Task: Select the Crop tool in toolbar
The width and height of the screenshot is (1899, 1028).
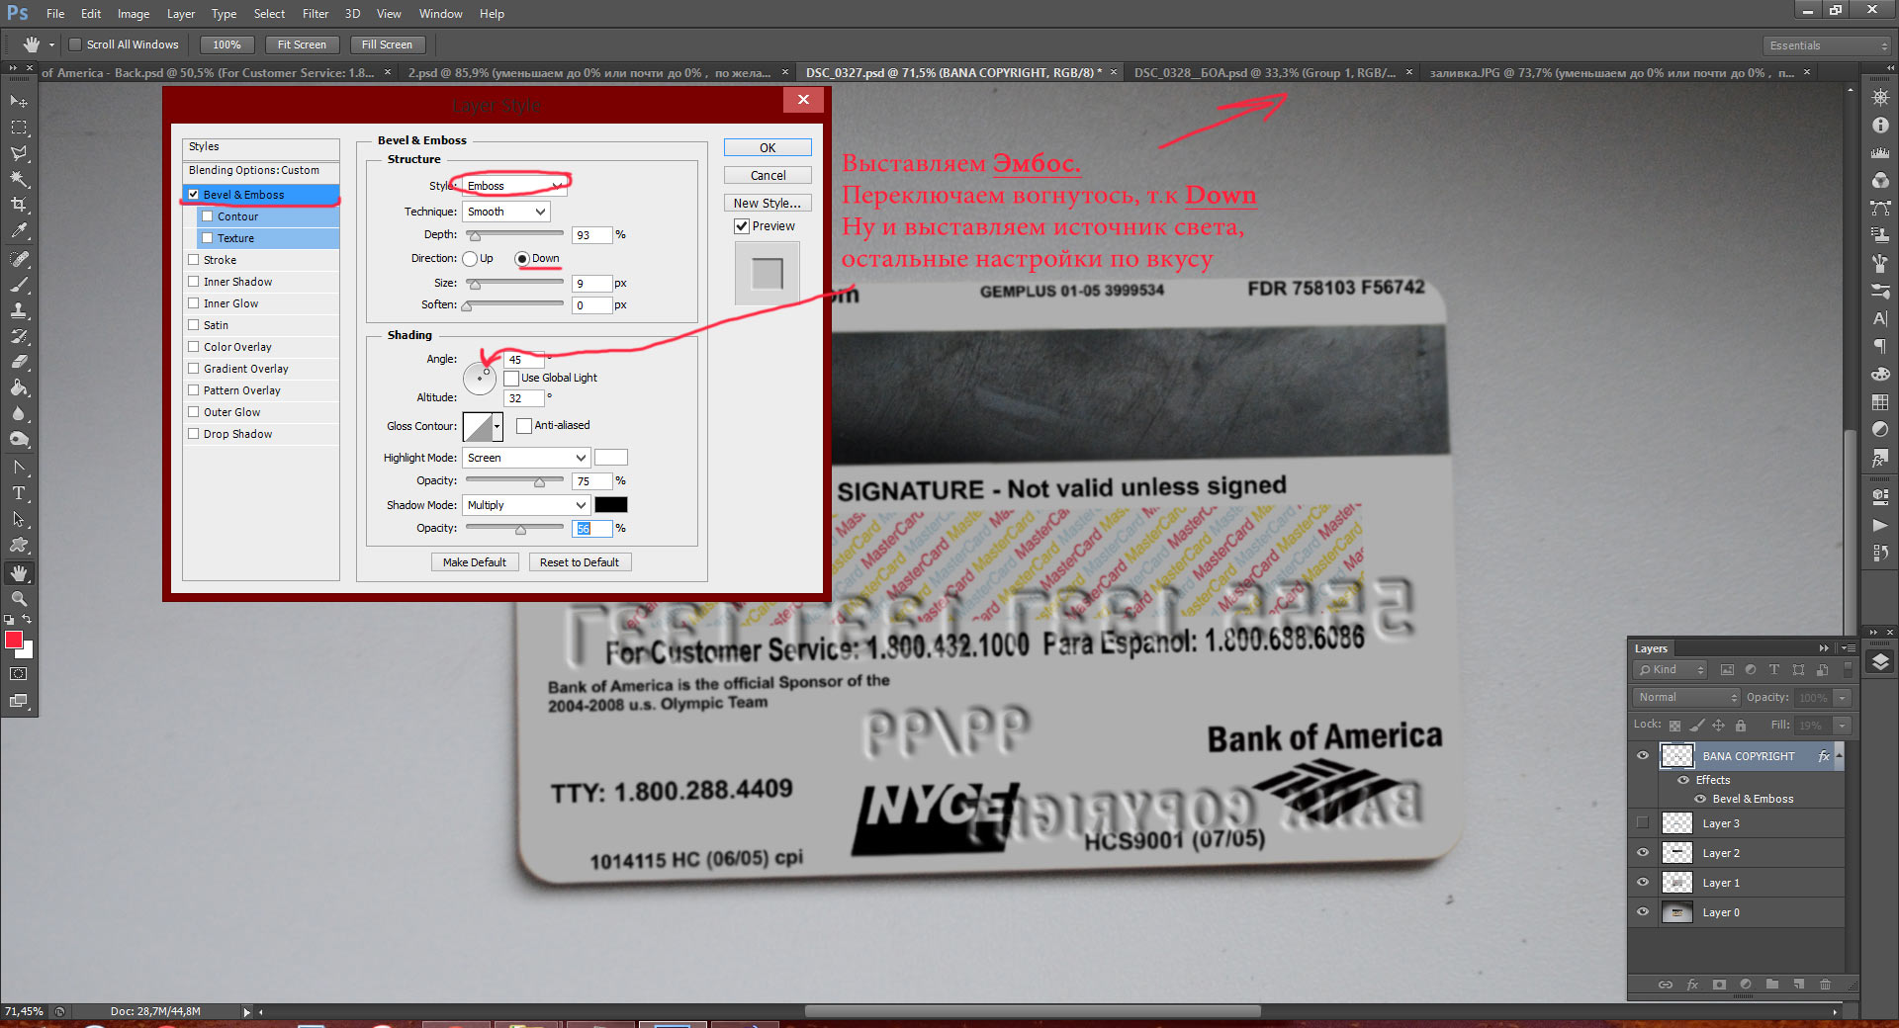Action: 19,205
